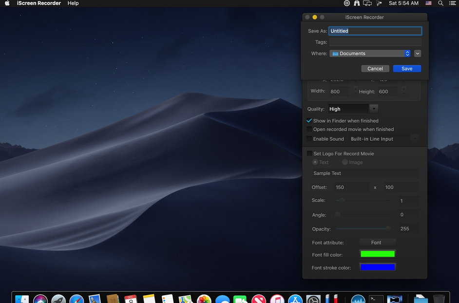The image size is (459, 303).
Task: Click the Angle slider
Action: 363,215
